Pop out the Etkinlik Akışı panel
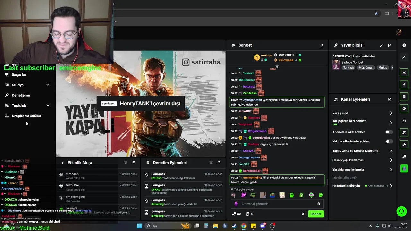This screenshot has height=231, width=411. [133, 163]
